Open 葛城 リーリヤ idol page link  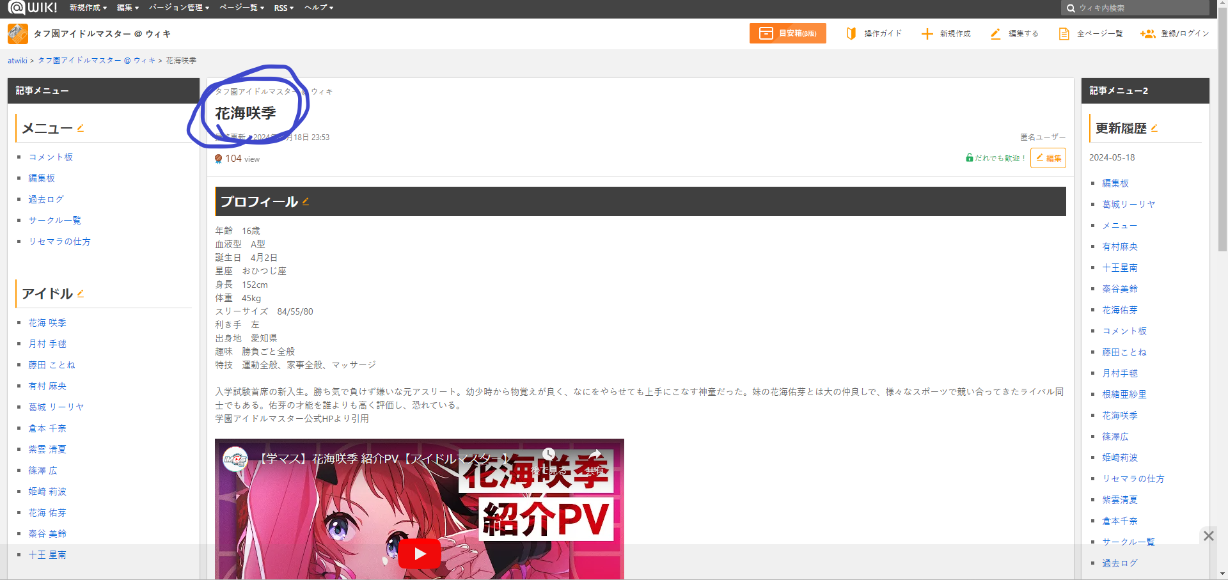pyautogui.click(x=56, y=407)
